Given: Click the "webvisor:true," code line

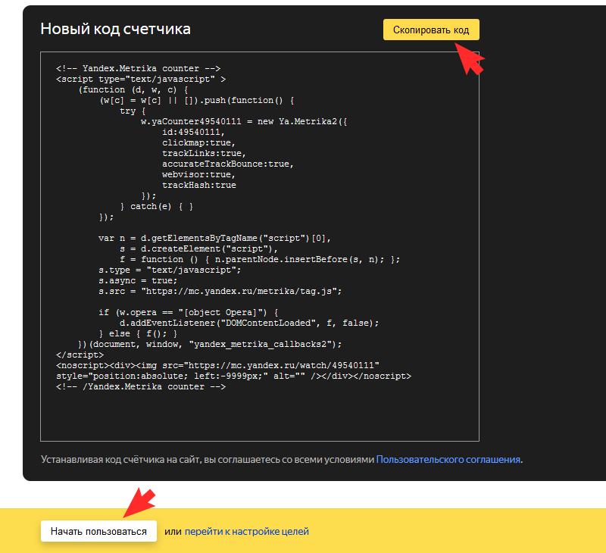Looking at the screenshot, I should click(198, 175).
